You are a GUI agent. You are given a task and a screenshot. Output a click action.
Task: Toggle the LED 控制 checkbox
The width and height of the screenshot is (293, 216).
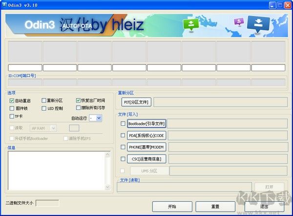click(x=44, y=108)
